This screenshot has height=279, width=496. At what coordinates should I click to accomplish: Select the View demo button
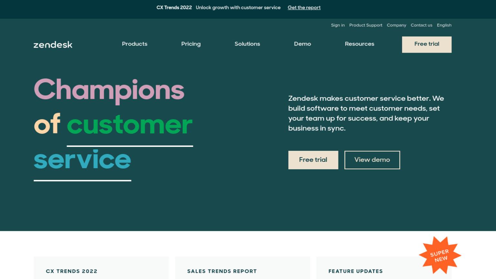(372, 160)
